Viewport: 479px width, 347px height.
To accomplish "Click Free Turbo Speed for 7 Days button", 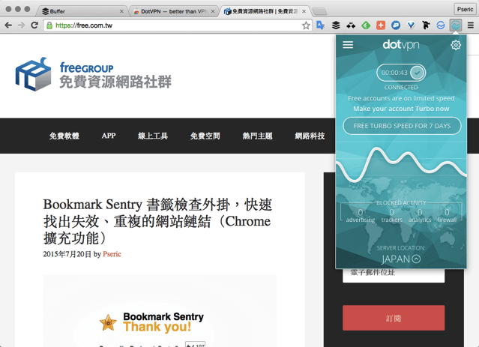I will [402, 126].
